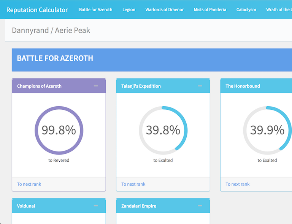Click the Talanji's Expedition 39.8% progress ring
292x224 pixels.
[163, 130]
